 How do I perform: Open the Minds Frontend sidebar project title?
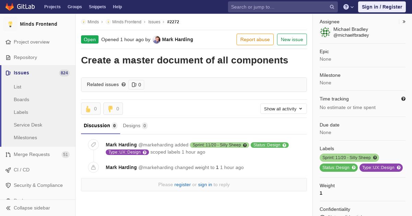click(38, 24)
